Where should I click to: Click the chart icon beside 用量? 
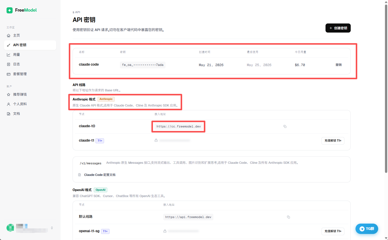pos(9,55)
